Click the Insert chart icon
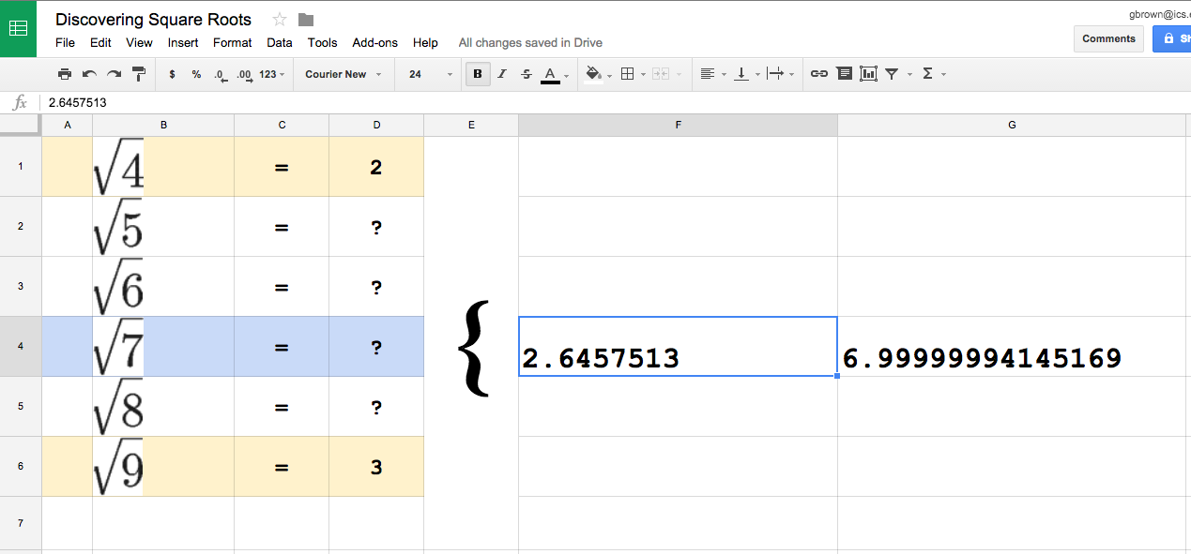This screenshot has height=554, width=1191. point(868,74)
